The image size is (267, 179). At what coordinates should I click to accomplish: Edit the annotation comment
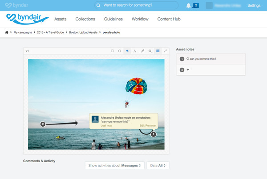tap(142, 125)
